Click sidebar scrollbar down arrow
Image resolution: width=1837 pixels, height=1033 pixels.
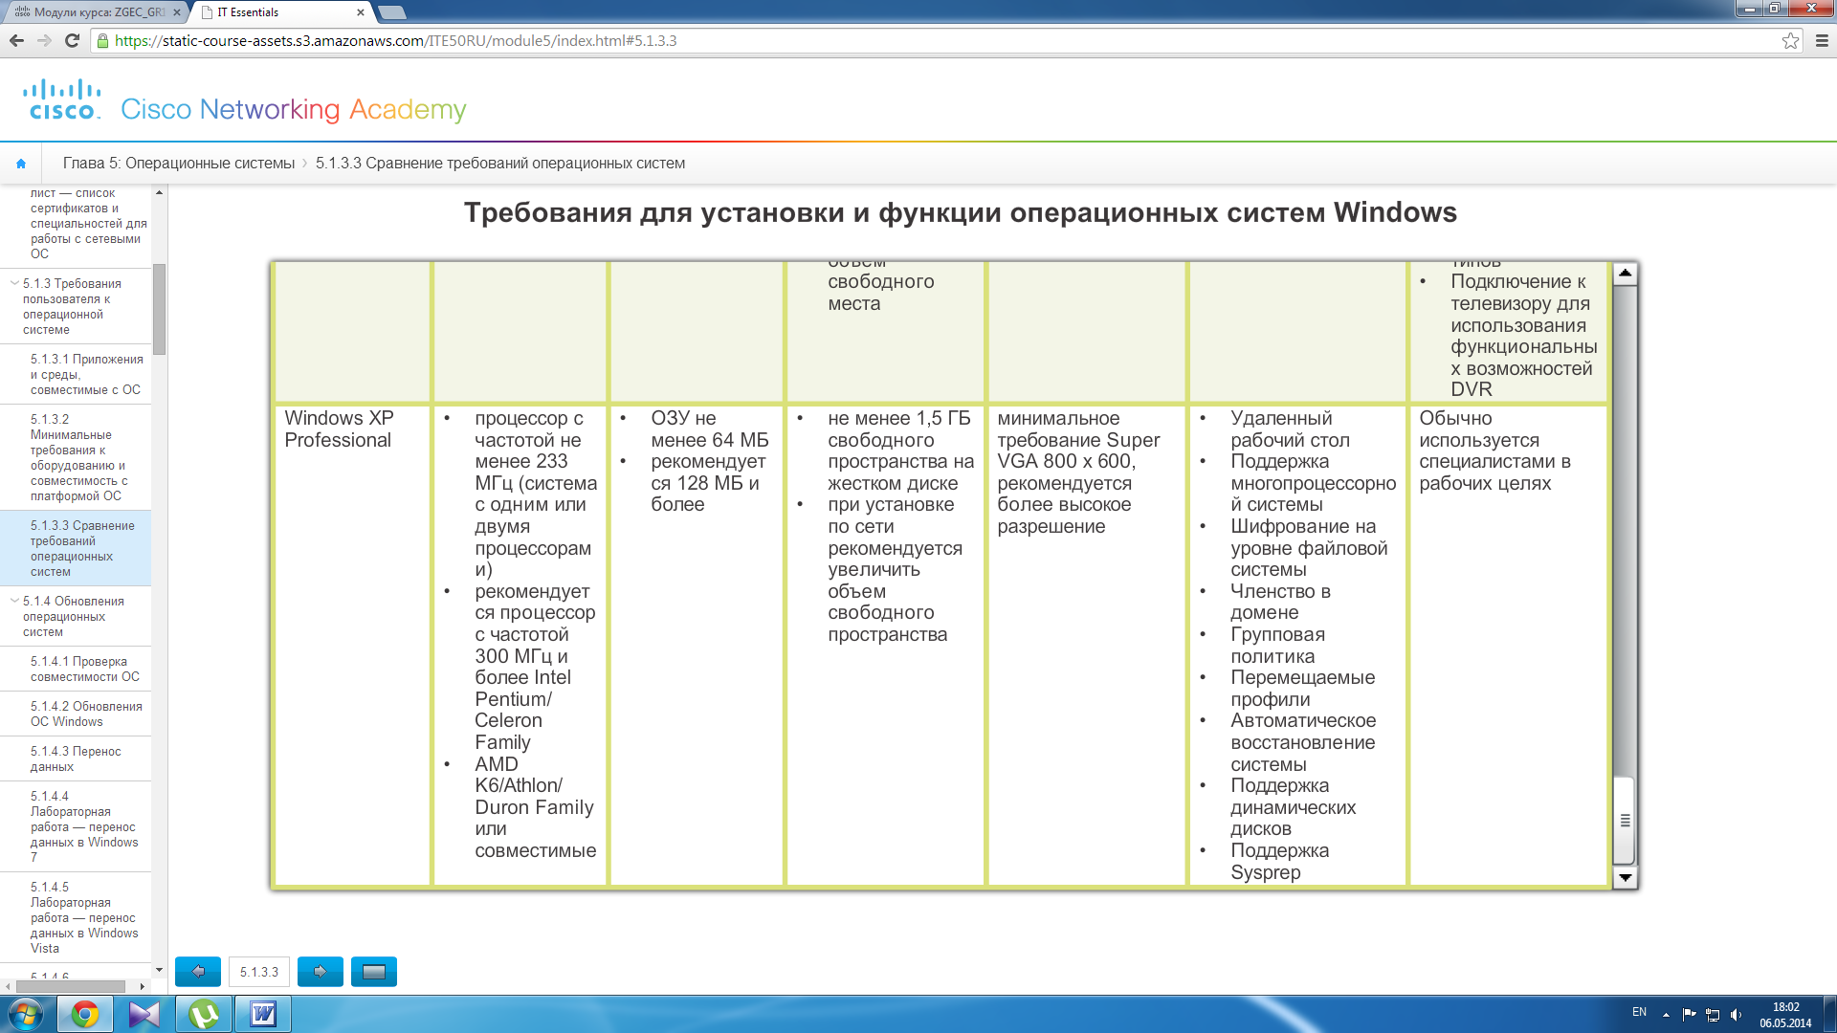[159, 970]
